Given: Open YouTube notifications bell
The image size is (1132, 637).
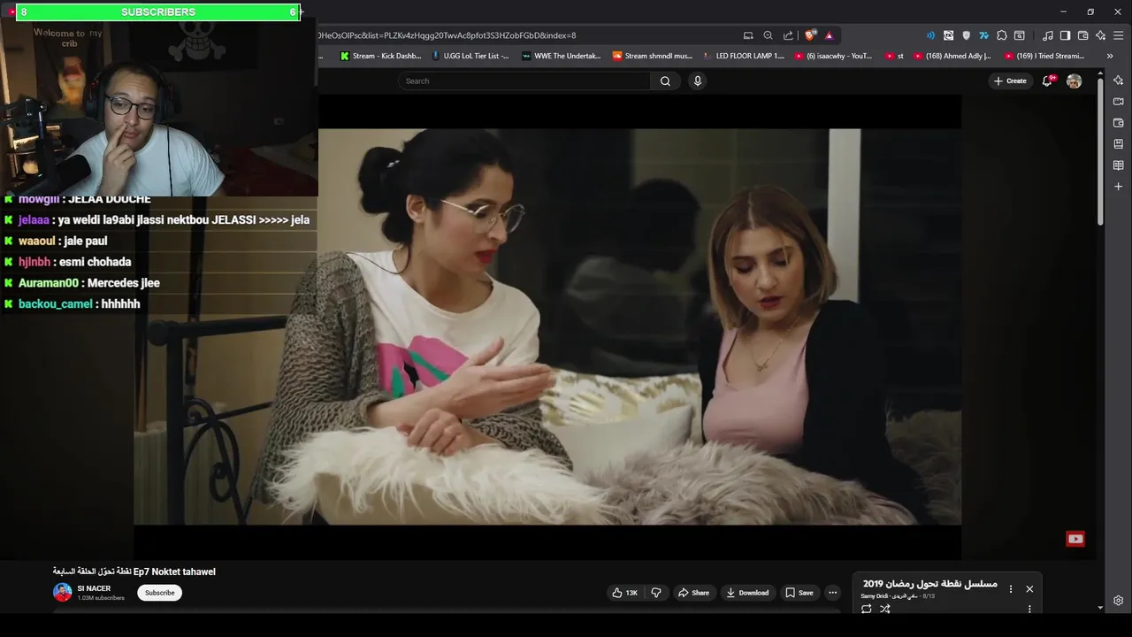Looking at the screenshot, I should point(1048,81).
